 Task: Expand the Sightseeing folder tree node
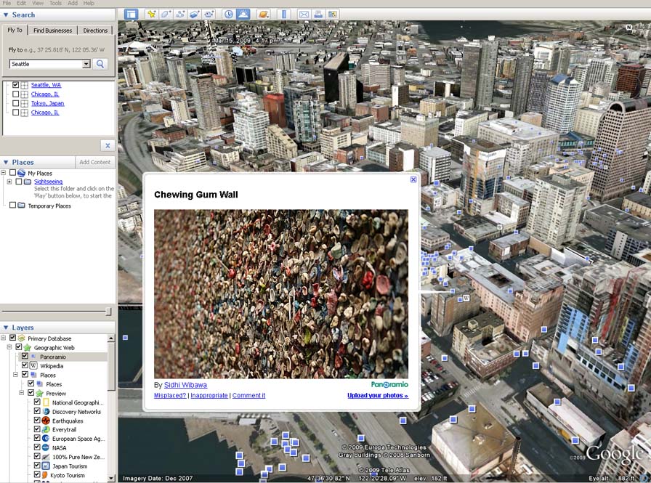pos(9,182)
